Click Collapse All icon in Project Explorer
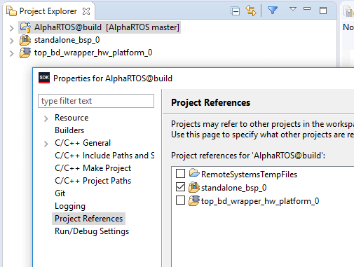The image size is (354, 267). click(235, 11)
